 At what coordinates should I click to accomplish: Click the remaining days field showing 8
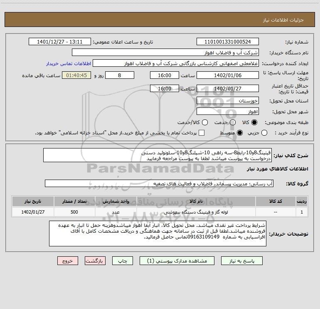120,75
